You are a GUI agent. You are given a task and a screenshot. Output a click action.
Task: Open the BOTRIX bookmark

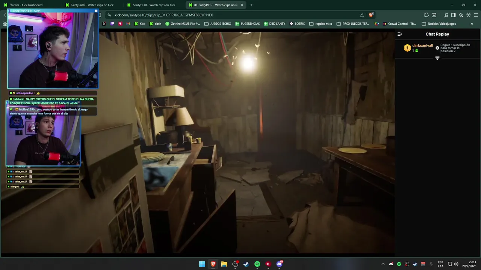coord(297,24)
